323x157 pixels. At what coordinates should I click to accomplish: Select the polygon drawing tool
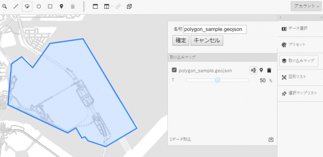[27, 7]
